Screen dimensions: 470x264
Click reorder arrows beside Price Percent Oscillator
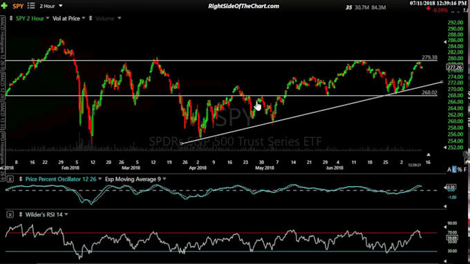[20, 179]
